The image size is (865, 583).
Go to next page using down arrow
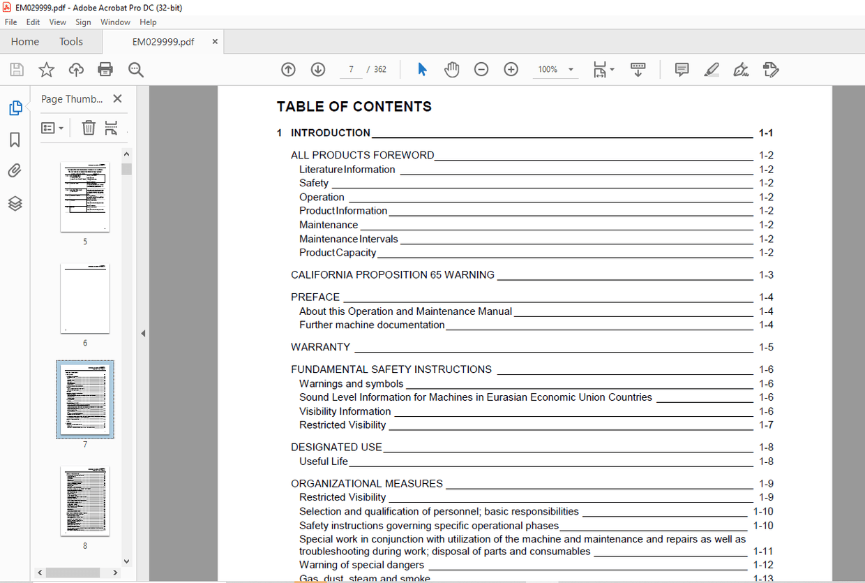point(318,69)
